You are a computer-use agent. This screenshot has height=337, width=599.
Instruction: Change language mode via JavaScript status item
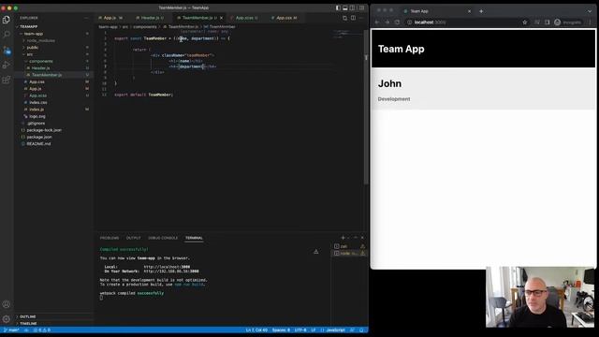(x=335, y=330)
